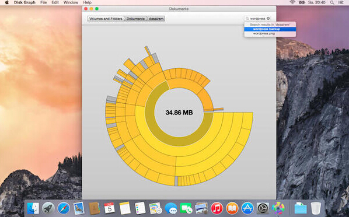Open Notification Center icon

pos(341,2)
